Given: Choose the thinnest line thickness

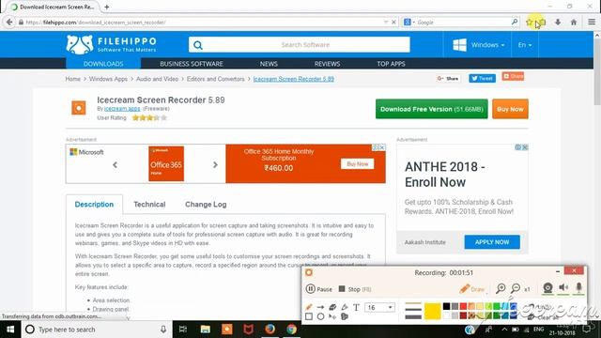Looking at the screenshot, I should click(x=413, y=304).
